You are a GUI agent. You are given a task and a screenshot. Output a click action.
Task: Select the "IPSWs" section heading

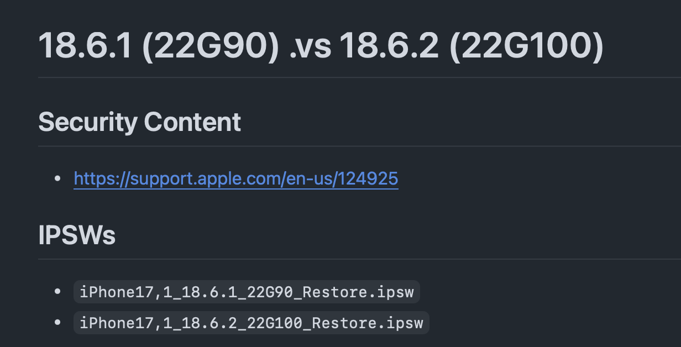(77, 235)
